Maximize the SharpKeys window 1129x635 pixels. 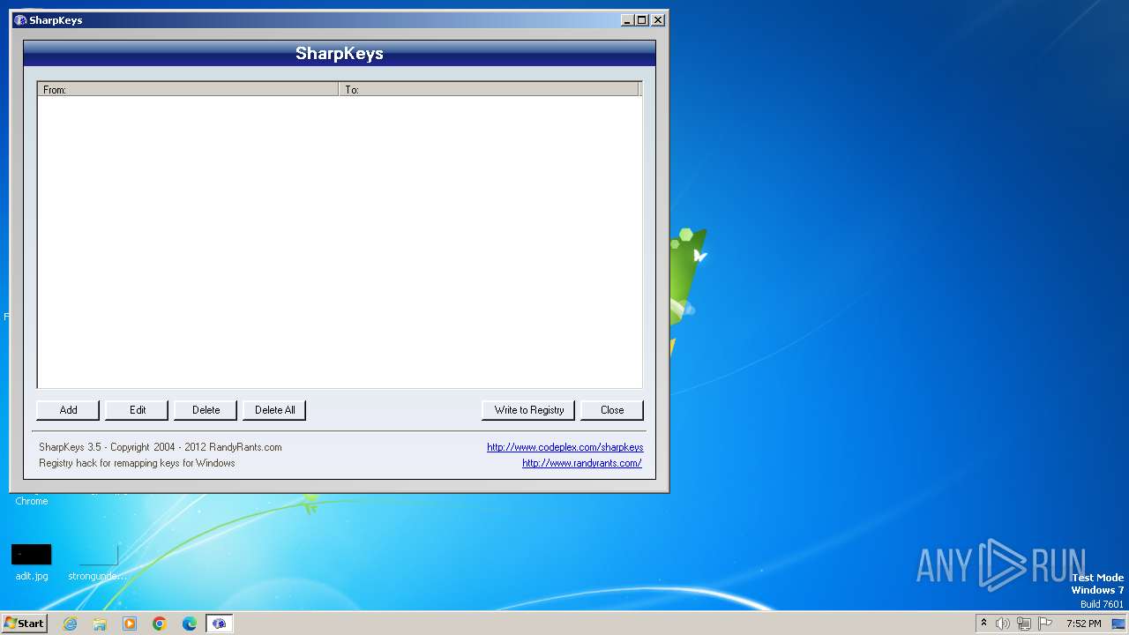642,19
